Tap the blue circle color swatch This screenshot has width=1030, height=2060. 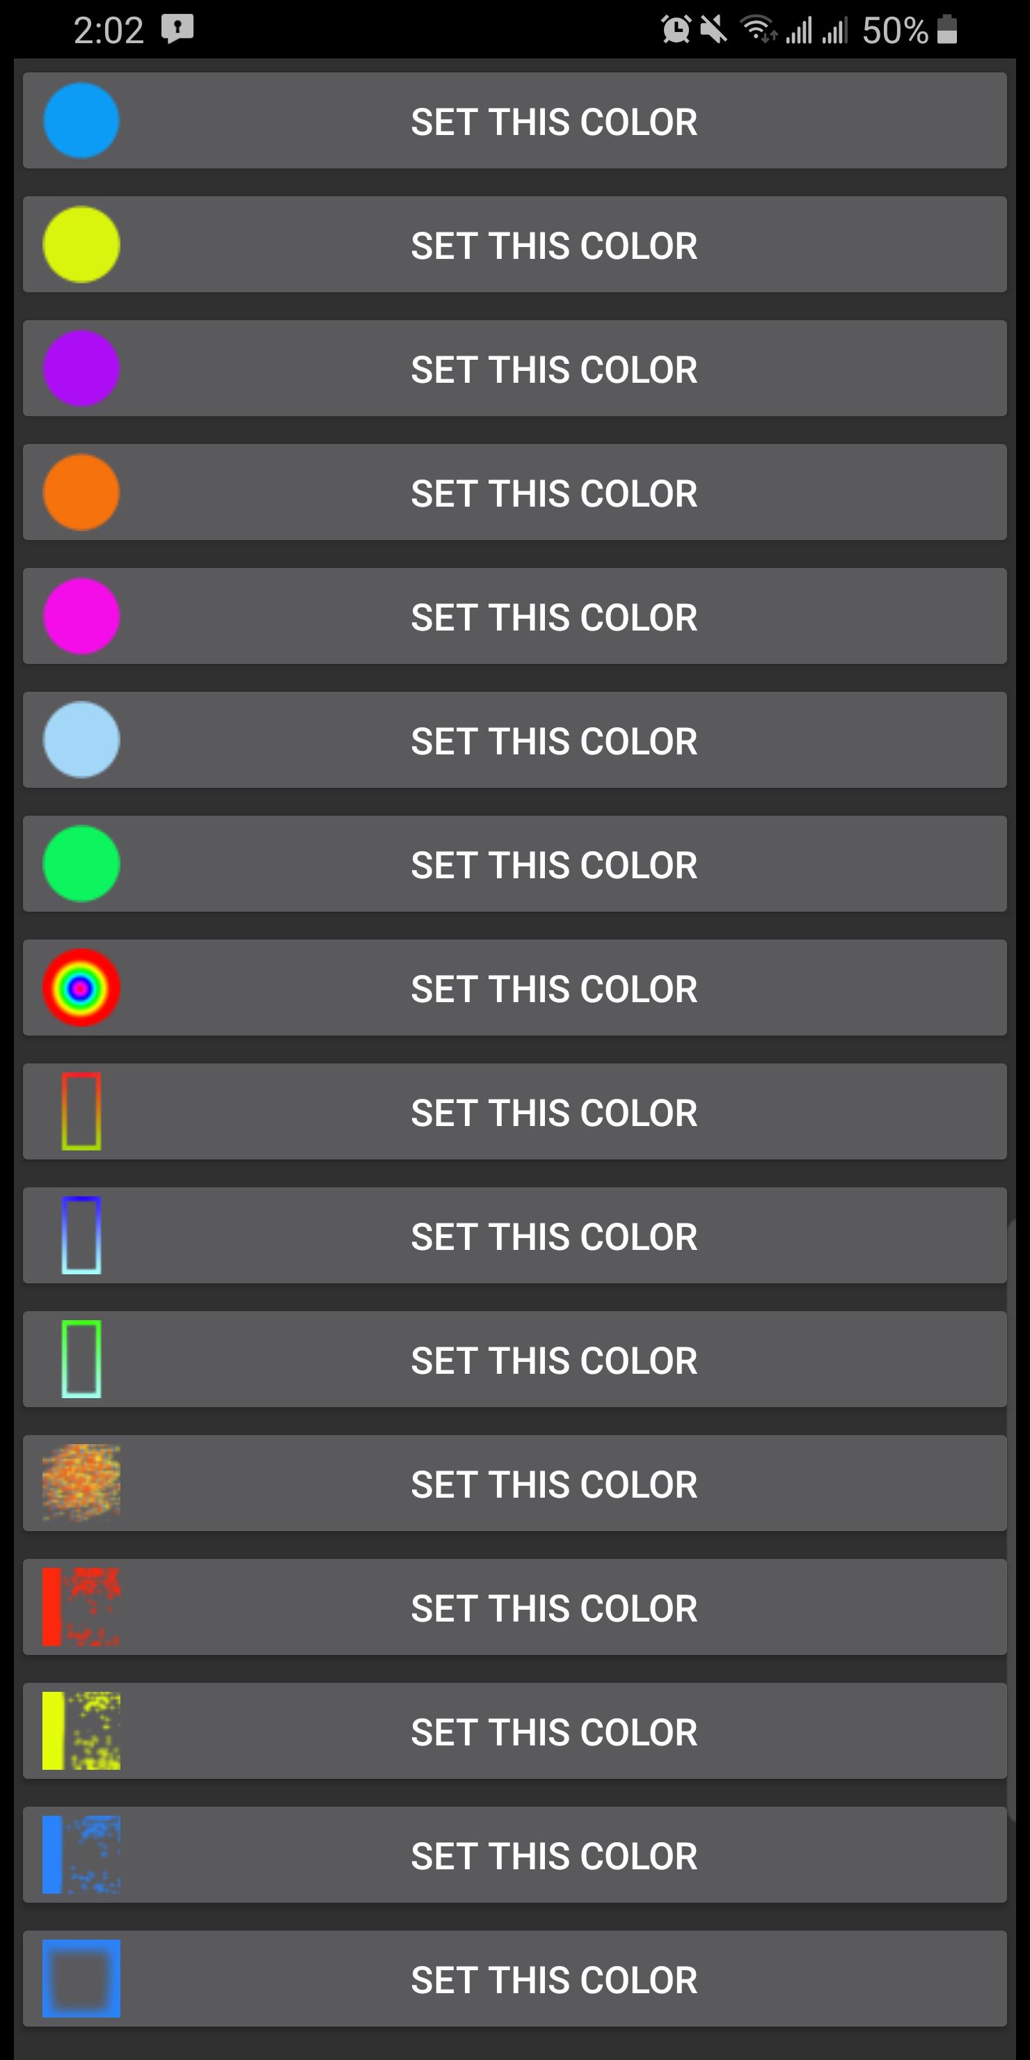click(x=81, y=121)
